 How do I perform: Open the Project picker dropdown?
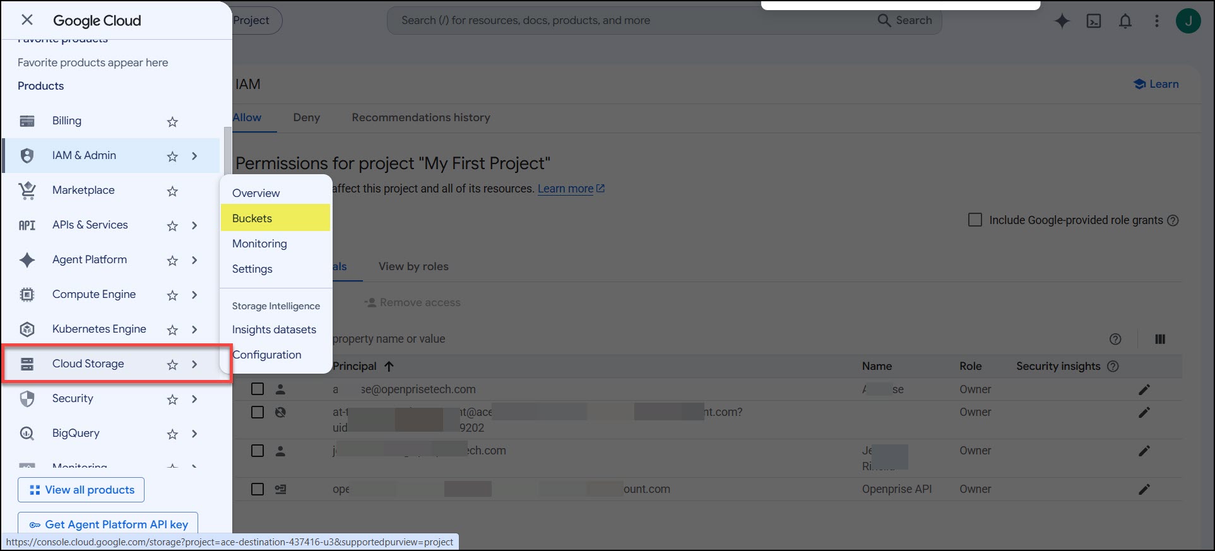[x=256, y=20]
